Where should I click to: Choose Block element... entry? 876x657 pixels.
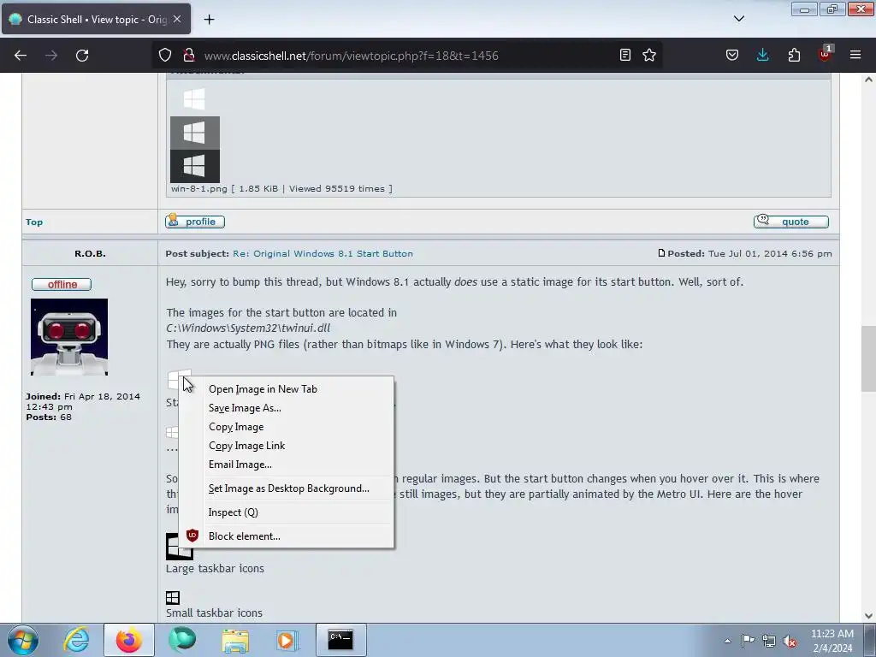[x=244, y=536]
